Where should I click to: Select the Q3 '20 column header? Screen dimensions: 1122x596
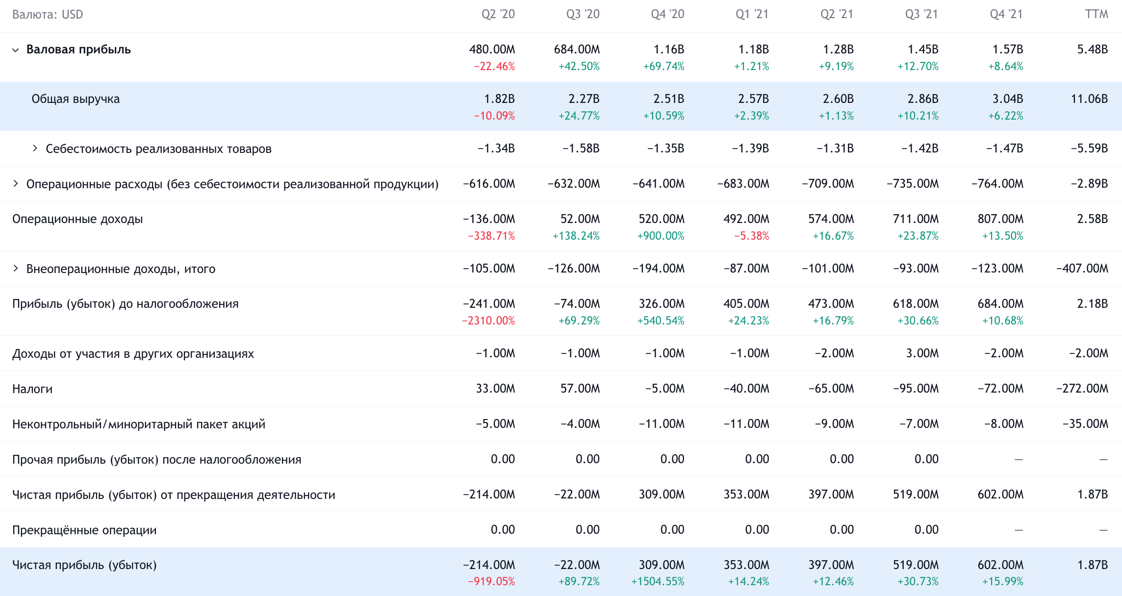(x=583, y=14)
